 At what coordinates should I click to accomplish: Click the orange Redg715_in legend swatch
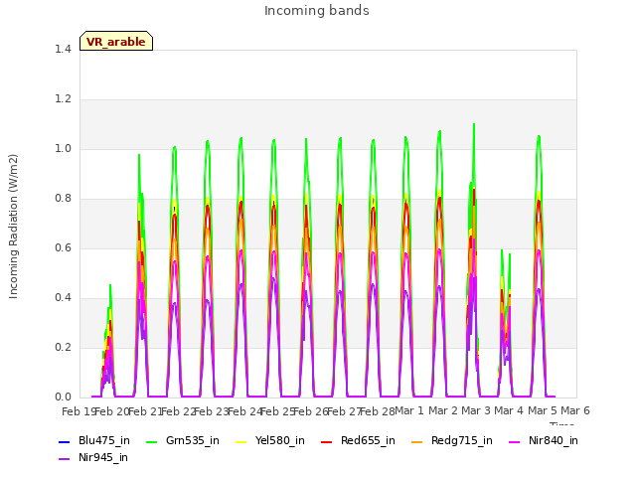pyautogui.click(x=417, y=441)
